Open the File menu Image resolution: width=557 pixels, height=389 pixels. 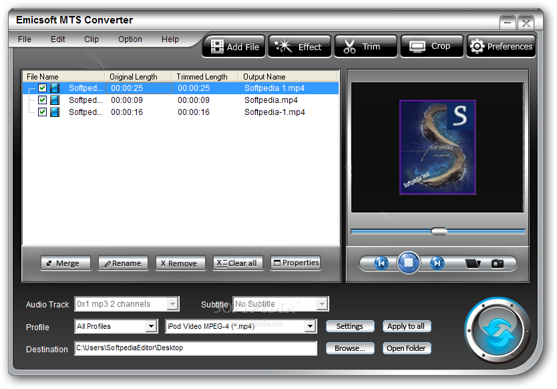click(25, 39)
